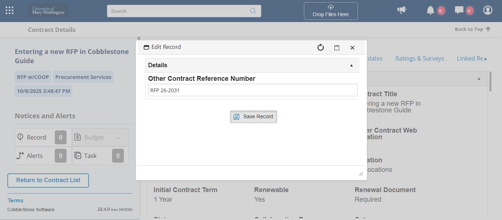
Task: Open the app grid menu icon
Action: [10, 11]
